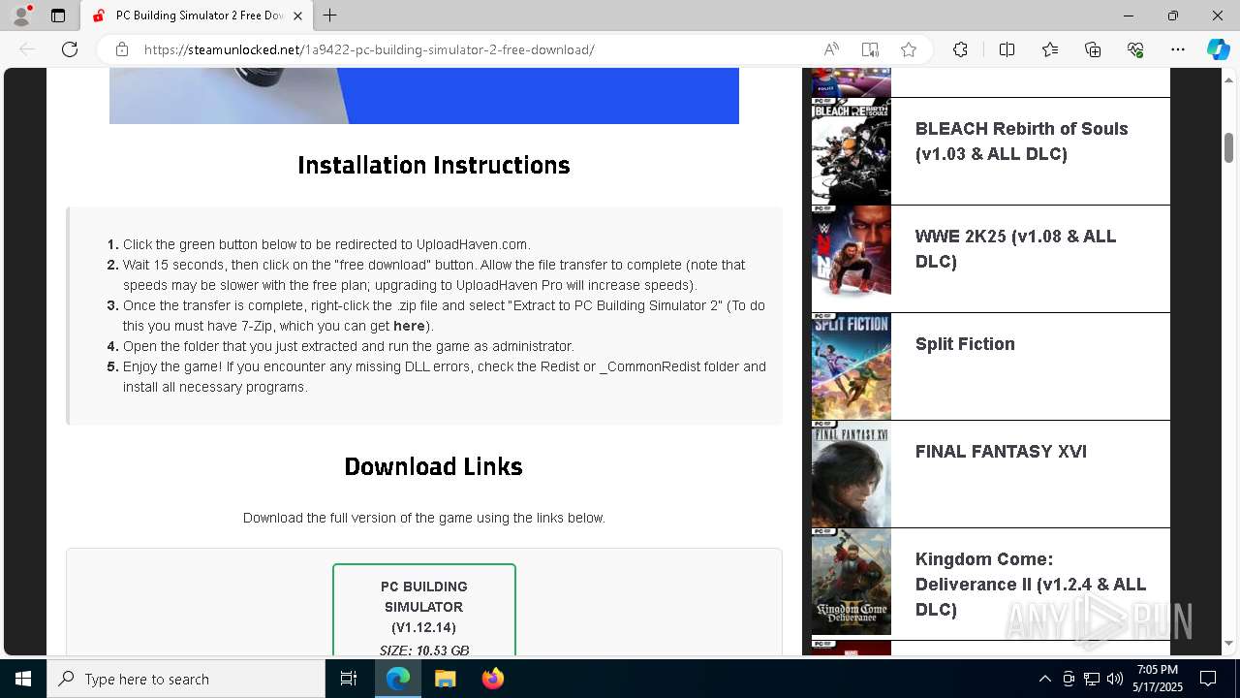Click Final Fantasy XVI cover thumbnail

pyautogui.click(x=852, y=474)
